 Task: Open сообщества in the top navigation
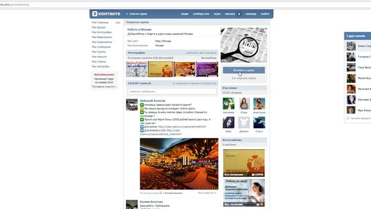tap(201, 14)
